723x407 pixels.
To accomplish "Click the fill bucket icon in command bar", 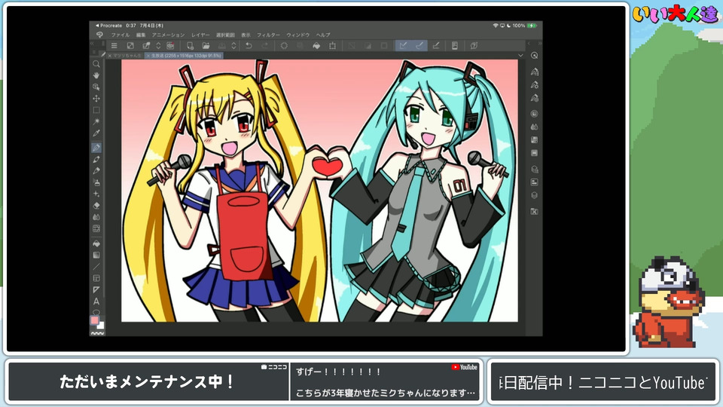I will coord(316,46).
